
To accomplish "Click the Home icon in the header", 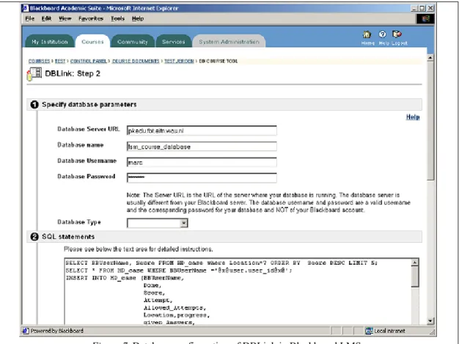I will tap(367, 34).
